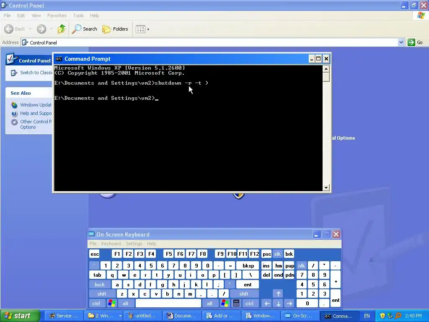Open the Windows Update link
The width and height of the screenshot is (429, 322).
(x=36, y=105)
